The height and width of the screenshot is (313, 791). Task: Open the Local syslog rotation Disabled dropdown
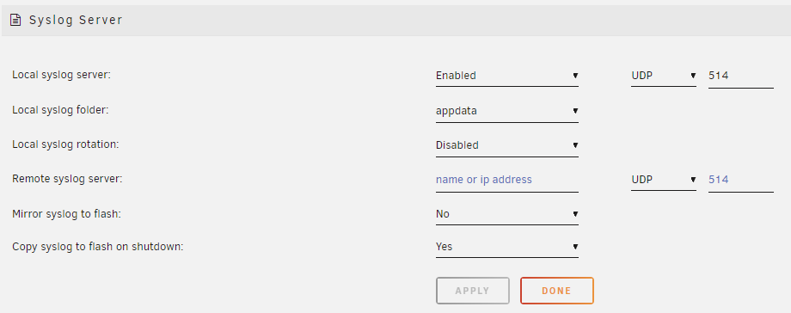(507, 145)
